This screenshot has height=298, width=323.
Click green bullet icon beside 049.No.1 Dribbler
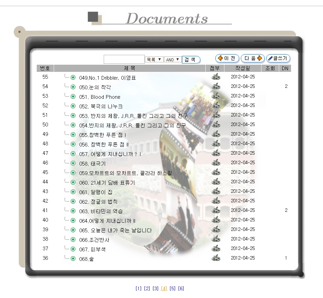(x=73, y=77)
